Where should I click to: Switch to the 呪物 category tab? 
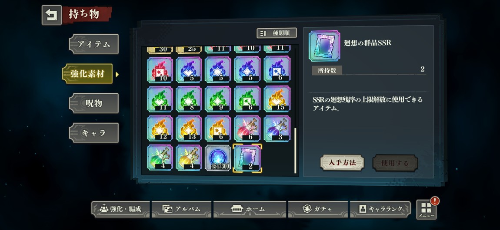94,103
